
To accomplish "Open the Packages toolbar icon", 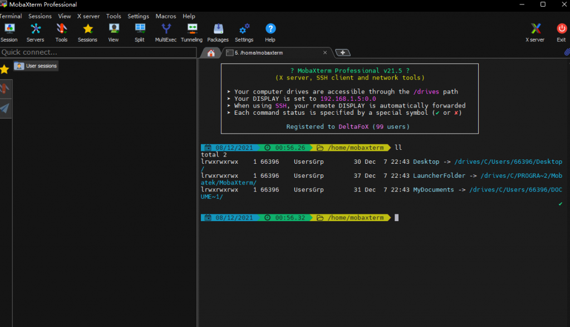I will 218,32.
